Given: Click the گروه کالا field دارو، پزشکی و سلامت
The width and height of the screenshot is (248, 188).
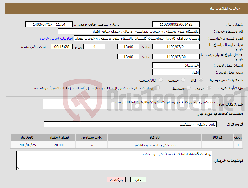Looking at the screenshot, I should [130, 124].
